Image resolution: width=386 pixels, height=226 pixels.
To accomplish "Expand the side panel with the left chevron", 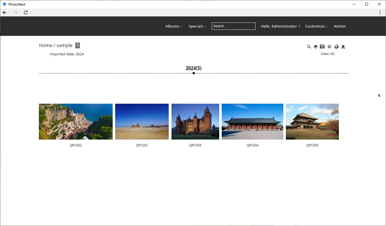I will coord(379,95).
